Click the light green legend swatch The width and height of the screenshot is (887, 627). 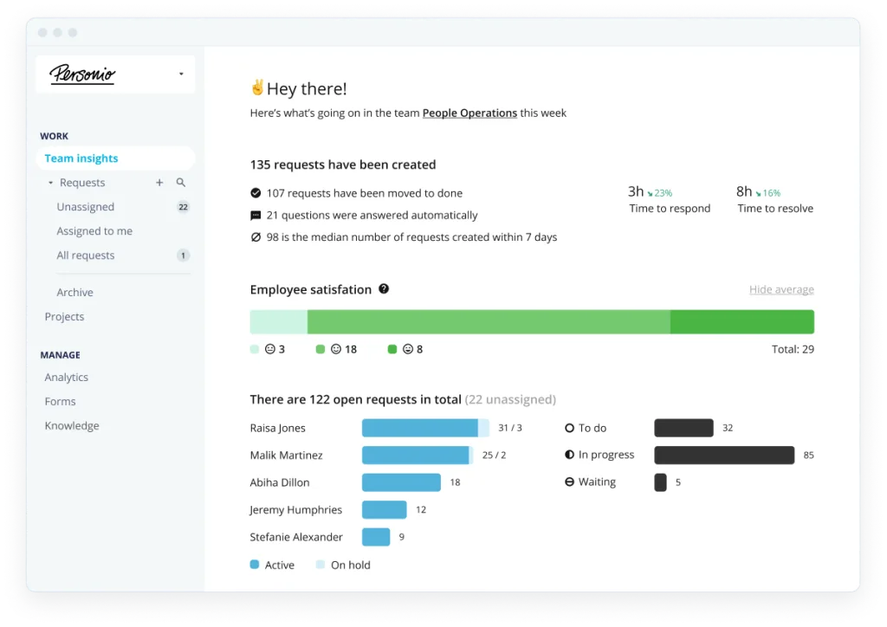(x=255, y=349)
